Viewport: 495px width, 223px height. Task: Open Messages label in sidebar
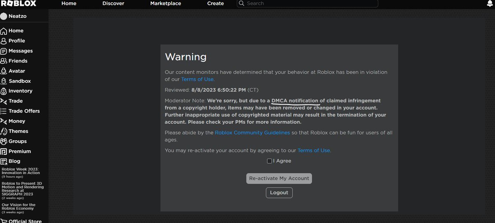(x=21, y=51)
